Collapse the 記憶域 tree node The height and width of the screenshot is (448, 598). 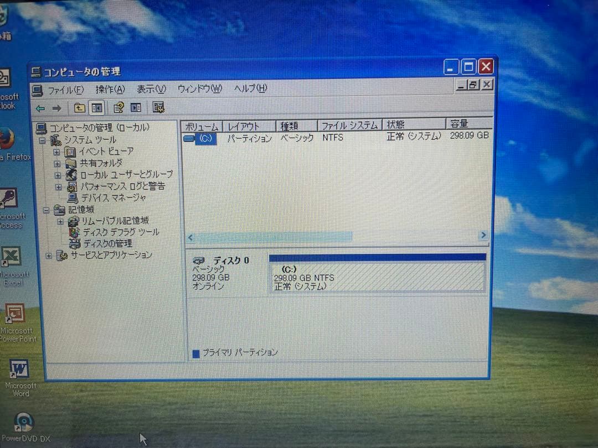[48, 209]
